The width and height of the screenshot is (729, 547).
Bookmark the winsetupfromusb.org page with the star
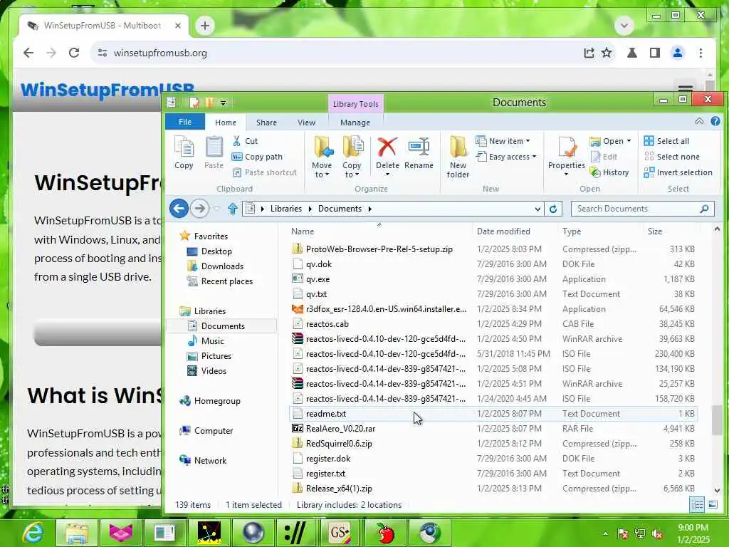(607, 53)
